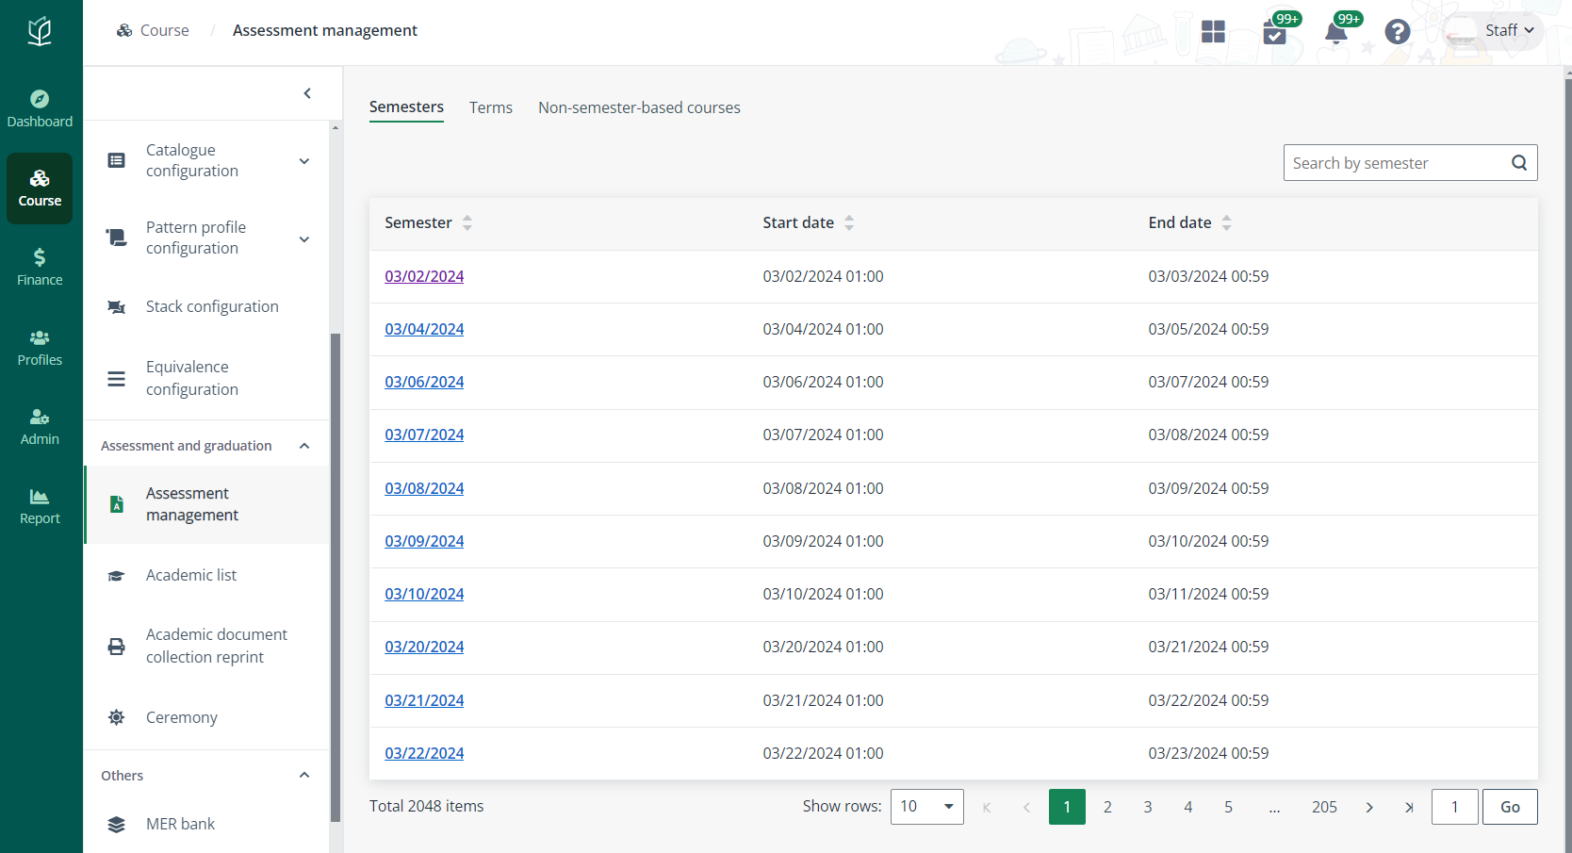Go to page 2

(1107, 807)
